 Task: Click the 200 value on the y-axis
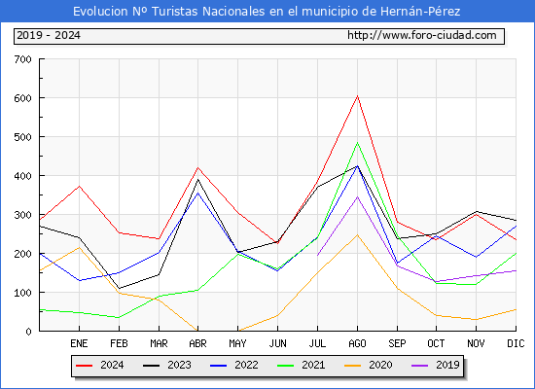22,254
